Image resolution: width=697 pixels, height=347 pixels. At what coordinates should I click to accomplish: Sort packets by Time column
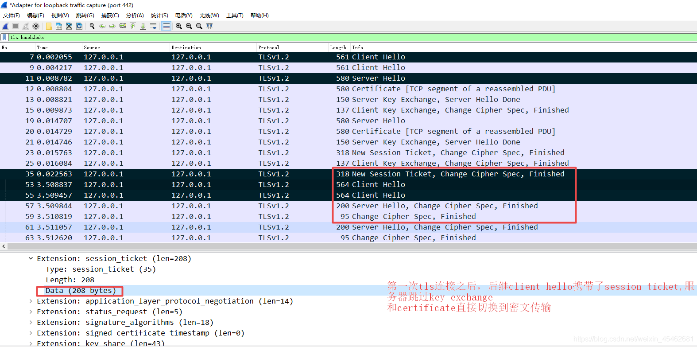tap(58, 47)
